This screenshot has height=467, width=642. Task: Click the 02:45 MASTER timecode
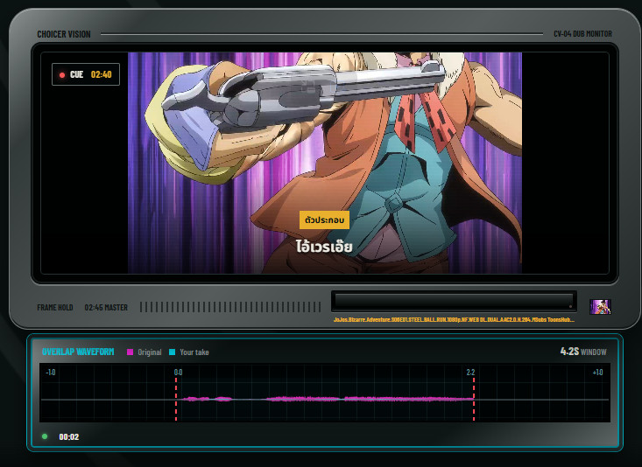click(106, 308)
